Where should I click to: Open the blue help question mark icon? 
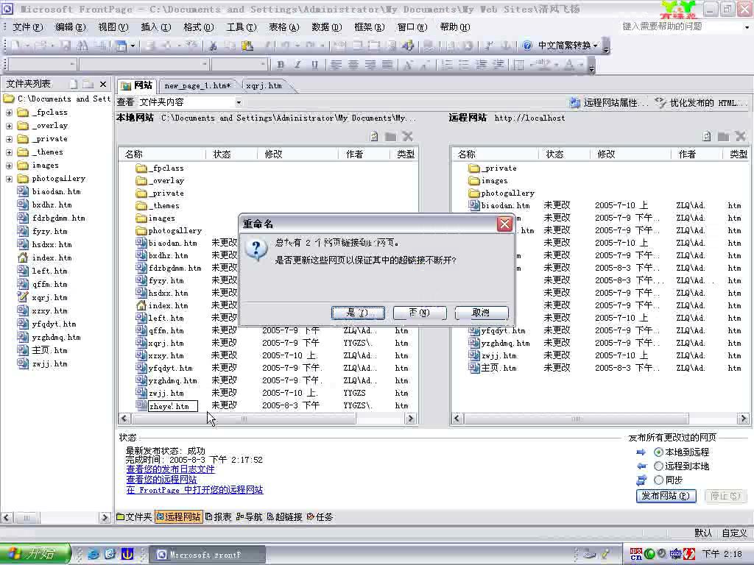[x=527, y=46]
